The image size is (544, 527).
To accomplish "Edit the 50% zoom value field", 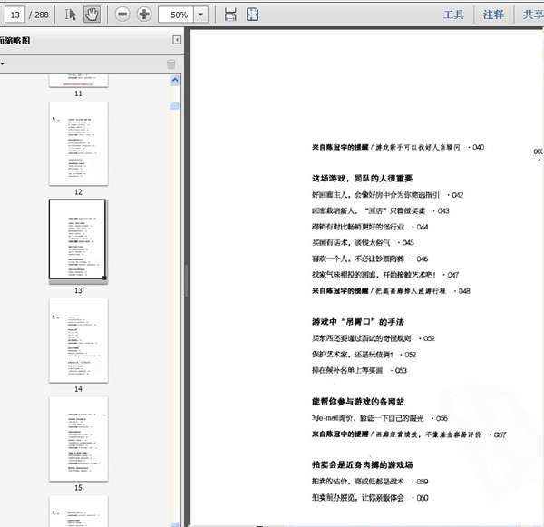I will [x=176, y=15].
